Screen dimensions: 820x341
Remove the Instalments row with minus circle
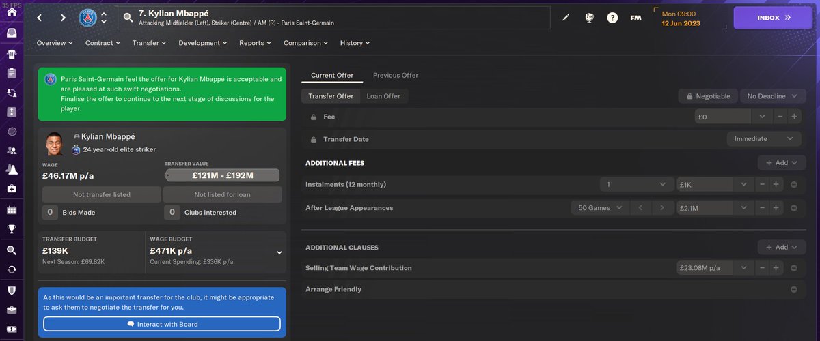point(794,185)
